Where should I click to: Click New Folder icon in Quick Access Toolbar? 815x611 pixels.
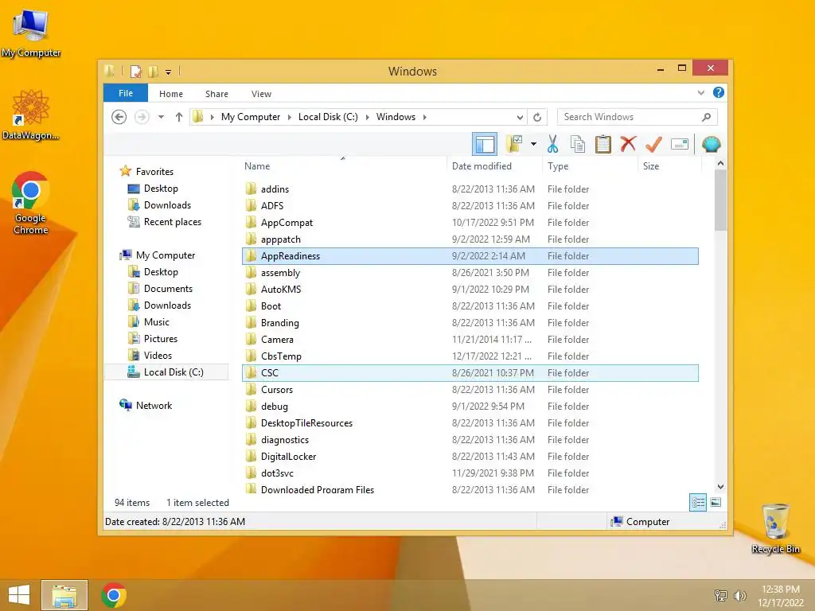pos(154,71)
